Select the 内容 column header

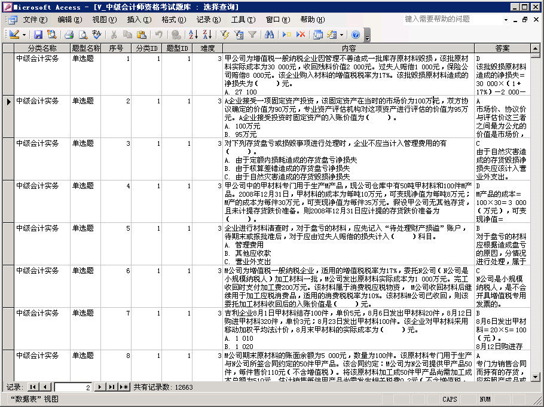(x=349, y=48)
